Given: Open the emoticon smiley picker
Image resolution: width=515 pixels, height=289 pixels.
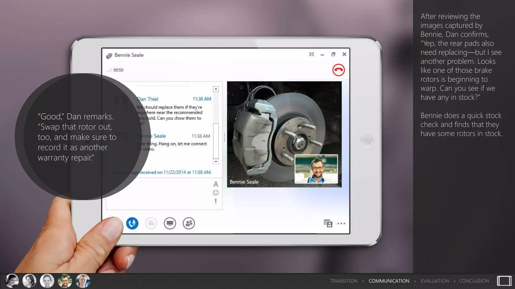Looking at the screenshot, I should 216,193.
